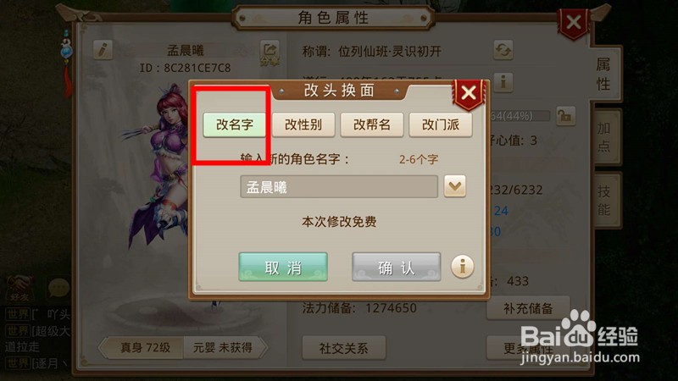This screenshot has width=678, height=381.
Task: Click the refresh icon beside the title 称谓
Action: pos(503,50)
